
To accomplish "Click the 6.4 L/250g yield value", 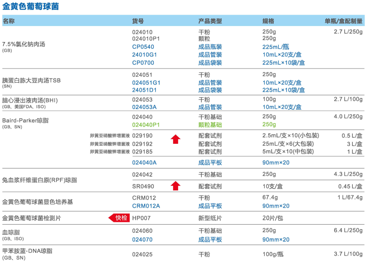I will (348, 231).
